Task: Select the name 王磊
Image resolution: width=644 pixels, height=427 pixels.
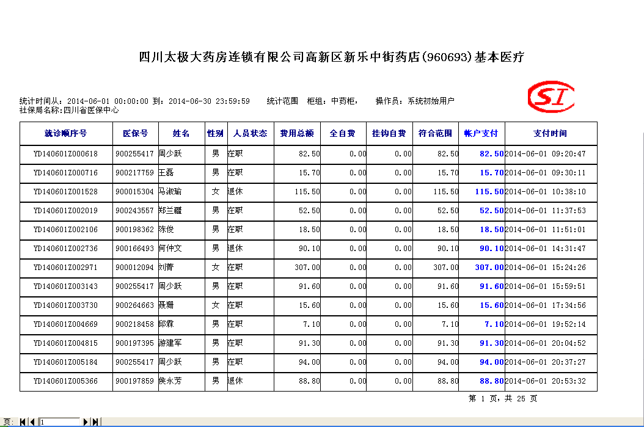Action: (166, 173)
